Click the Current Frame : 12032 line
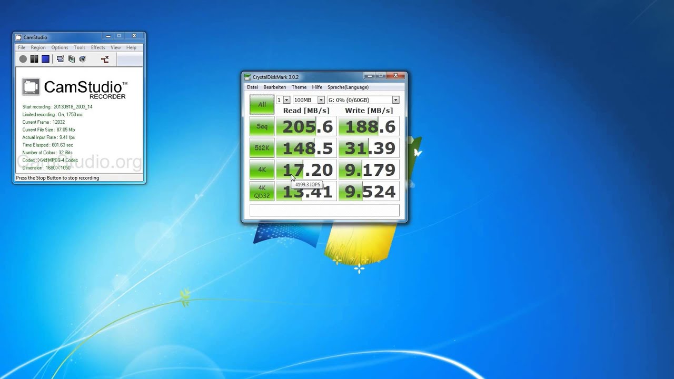Image resolution: width=674 pixels, height=379 pixels. coord(44,122)
